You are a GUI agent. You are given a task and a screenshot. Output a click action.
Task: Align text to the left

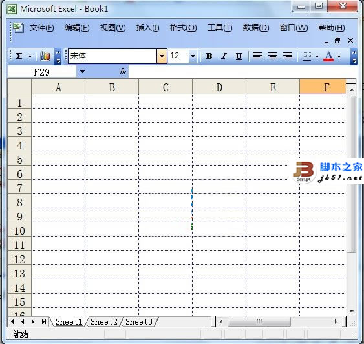click(258, 56)
